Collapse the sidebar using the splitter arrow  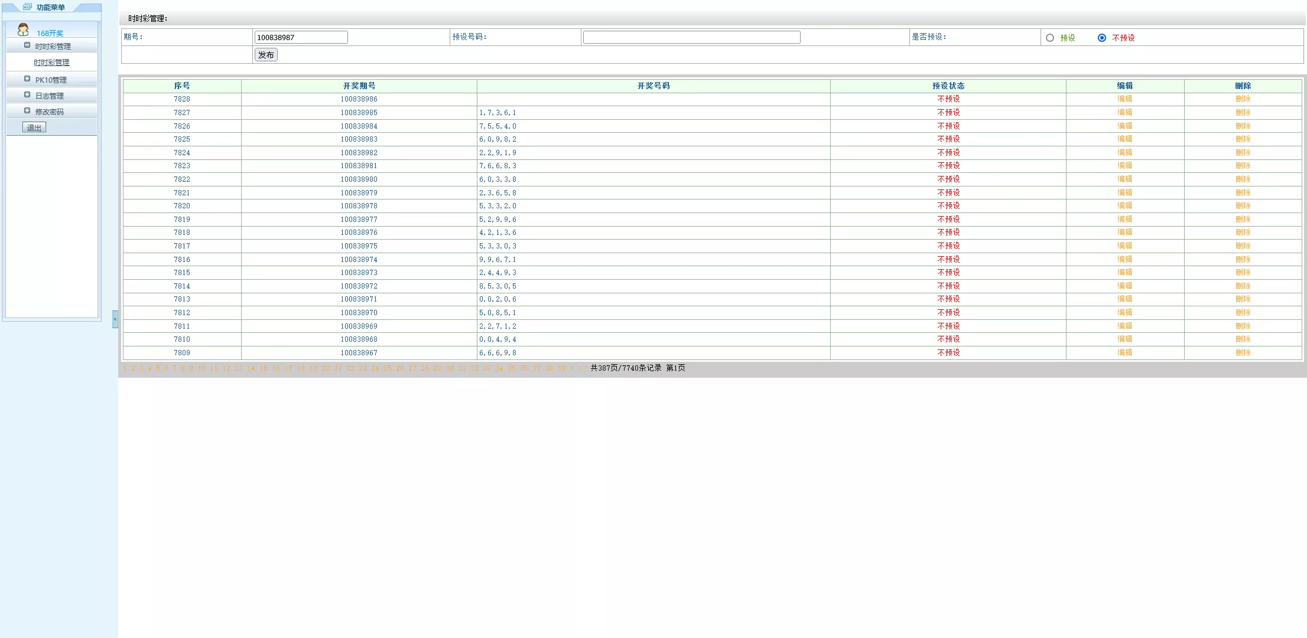115,319
